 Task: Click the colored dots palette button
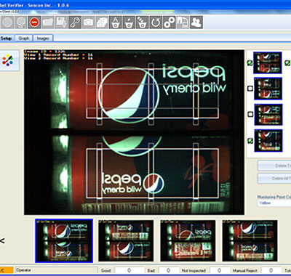8,60
